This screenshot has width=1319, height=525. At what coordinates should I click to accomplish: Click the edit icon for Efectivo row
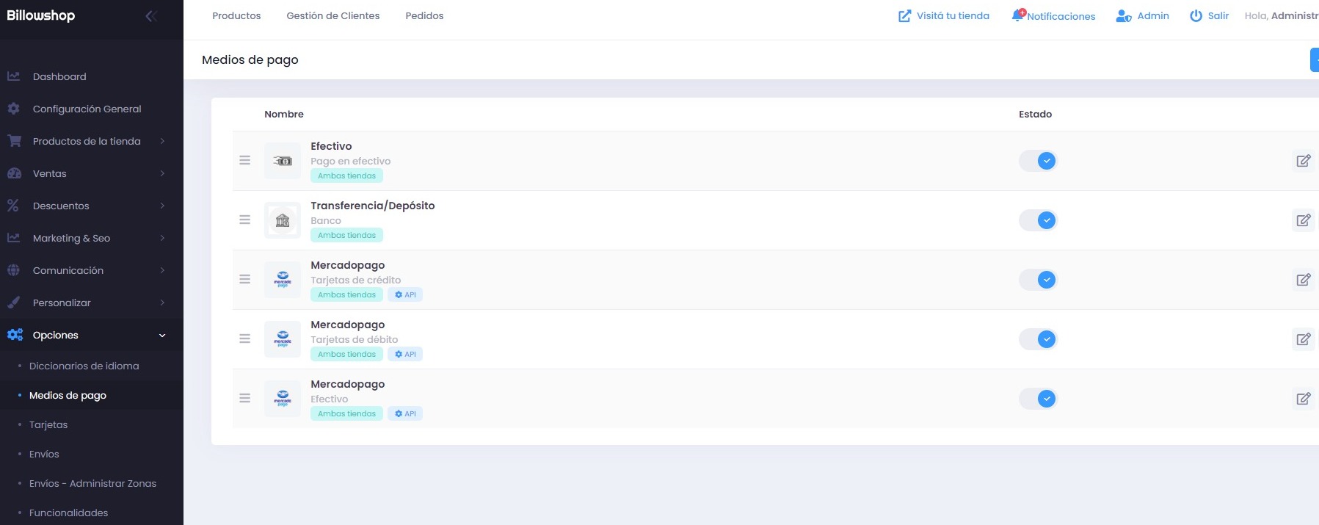click(x=1303, y=161)
